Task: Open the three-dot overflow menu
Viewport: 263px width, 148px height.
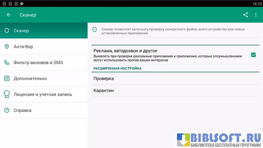Action: (x=256, y=15)
